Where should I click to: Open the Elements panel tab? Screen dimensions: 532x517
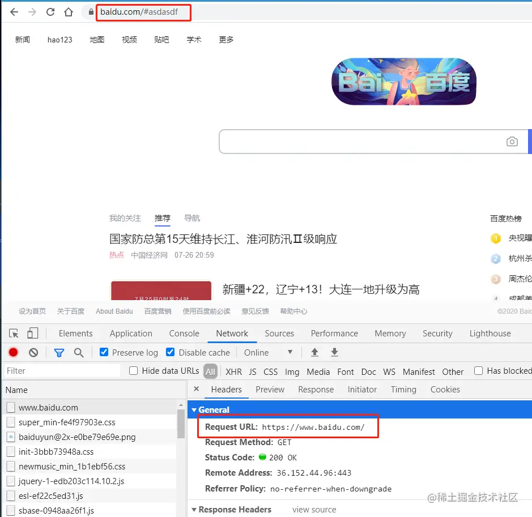coord(75,334)
